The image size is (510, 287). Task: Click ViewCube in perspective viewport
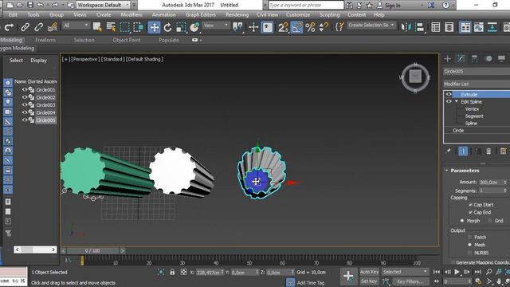click(x=415, y=77)
